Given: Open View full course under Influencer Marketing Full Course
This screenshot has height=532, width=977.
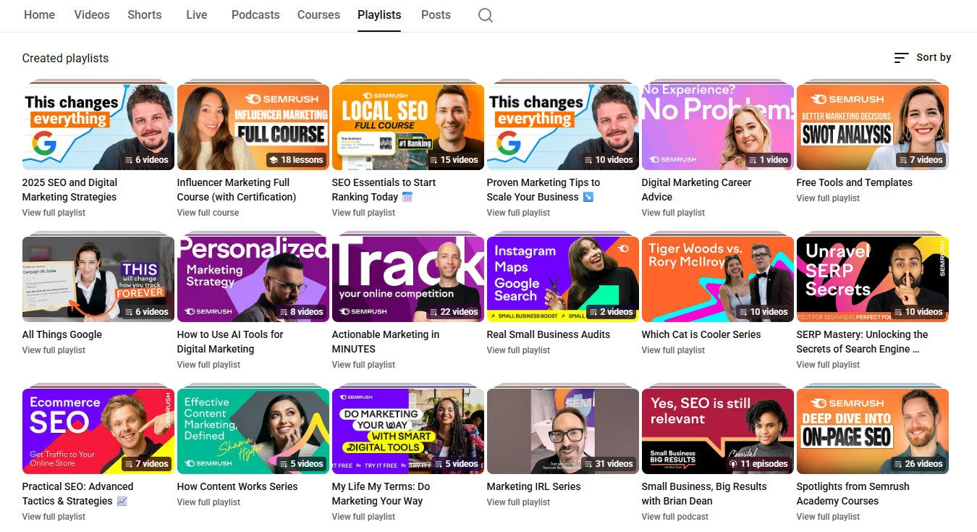Looking at the screenshot, I should (x=208, y=212).
